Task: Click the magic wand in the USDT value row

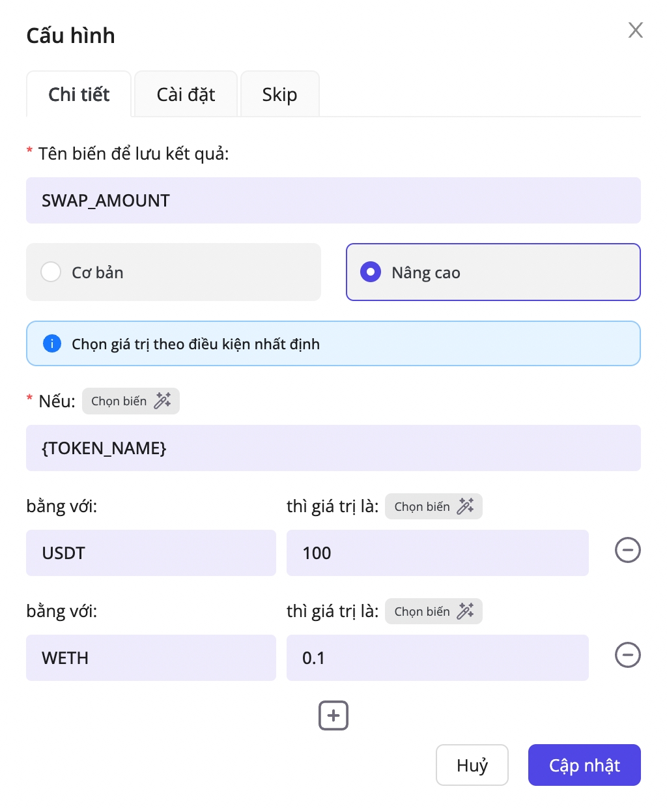Action: click(465, 506)
